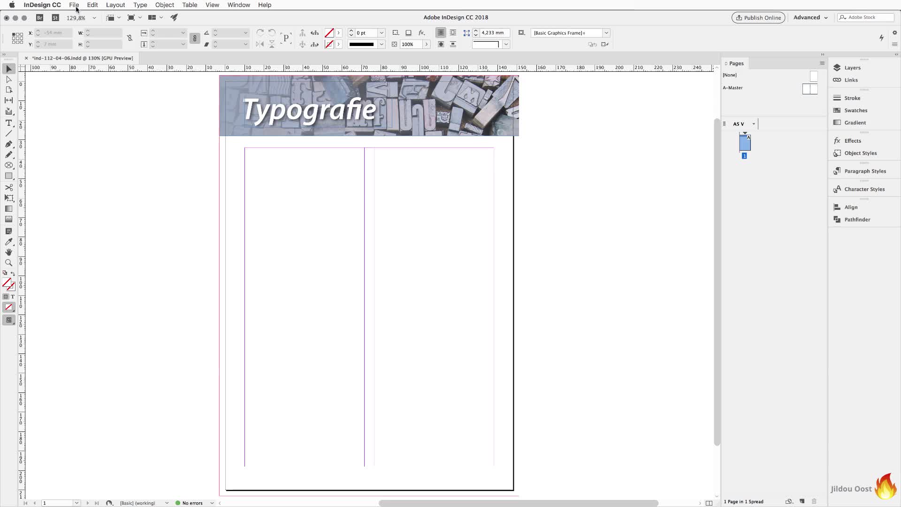Select the Type tool

[8, 123]
